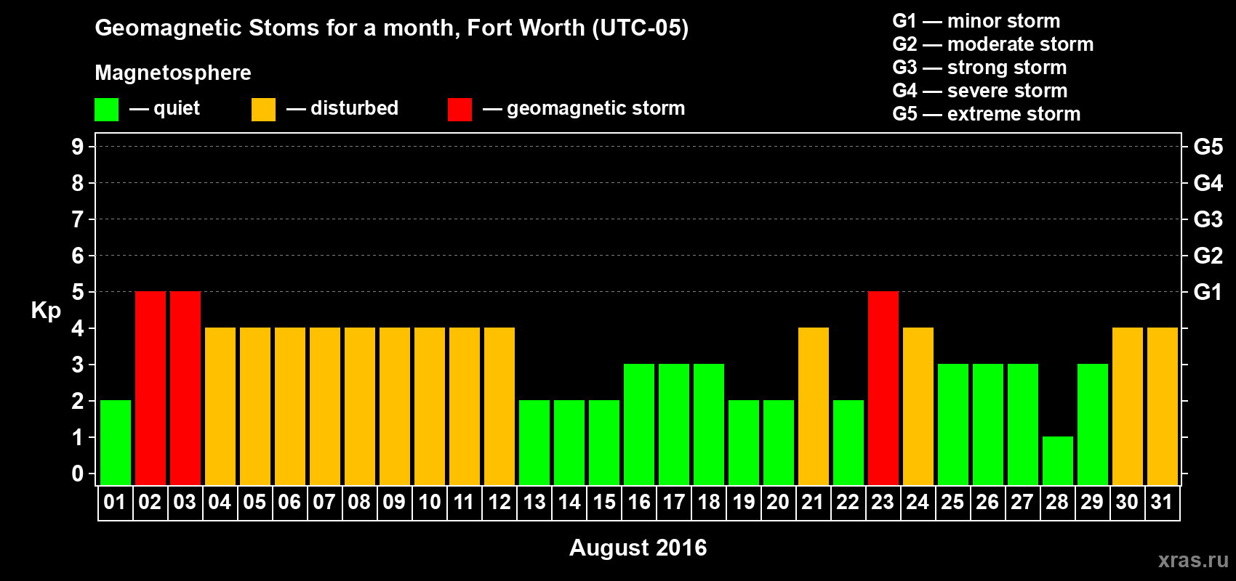Click the day label "31"

(1162, 502)
